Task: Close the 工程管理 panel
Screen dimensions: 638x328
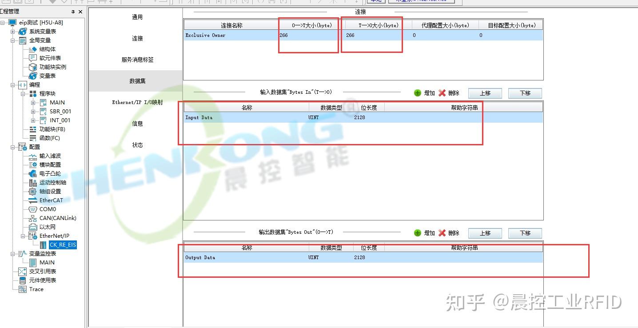Action: coord(80,12)
